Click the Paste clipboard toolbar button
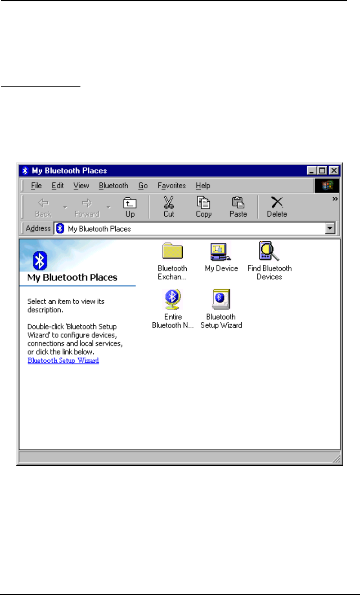The image size is (360, 595). 238,206
